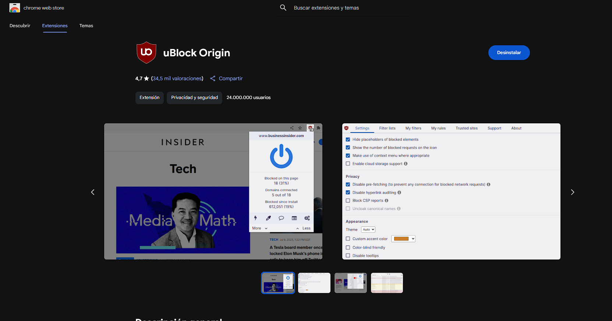
Task: Switch to the About tab
Action: coord(516,128)
